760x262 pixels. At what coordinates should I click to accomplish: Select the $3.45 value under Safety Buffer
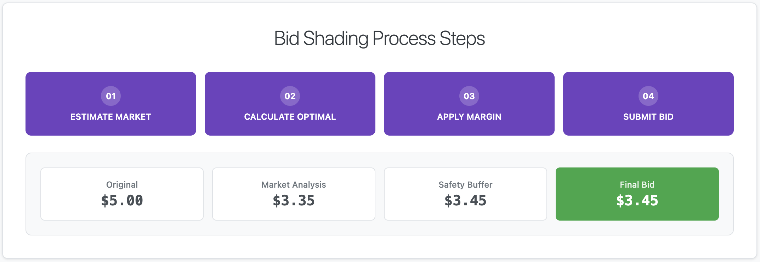pos(465,201)
